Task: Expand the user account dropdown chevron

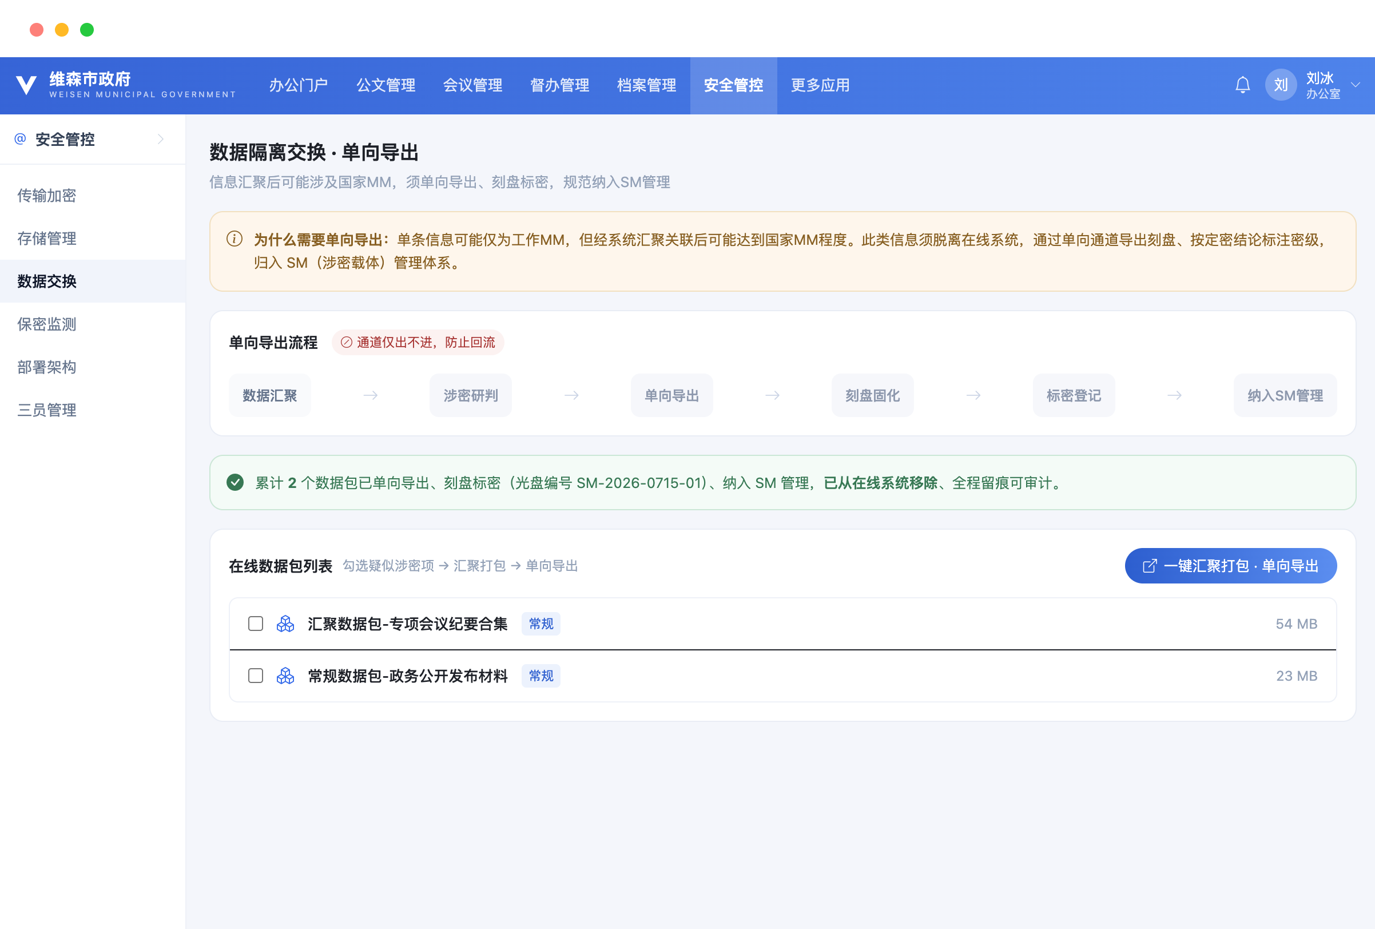Action: (1356, 85)
